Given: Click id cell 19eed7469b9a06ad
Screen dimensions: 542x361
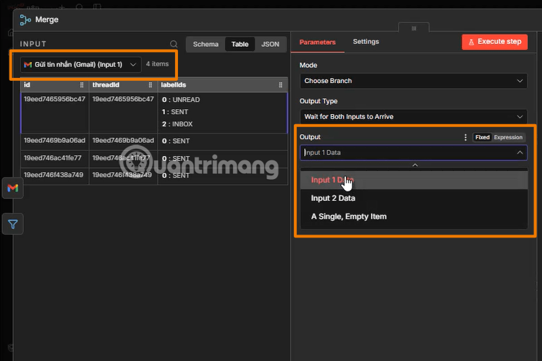Looking at the screenshot, I should pos(54,140).
